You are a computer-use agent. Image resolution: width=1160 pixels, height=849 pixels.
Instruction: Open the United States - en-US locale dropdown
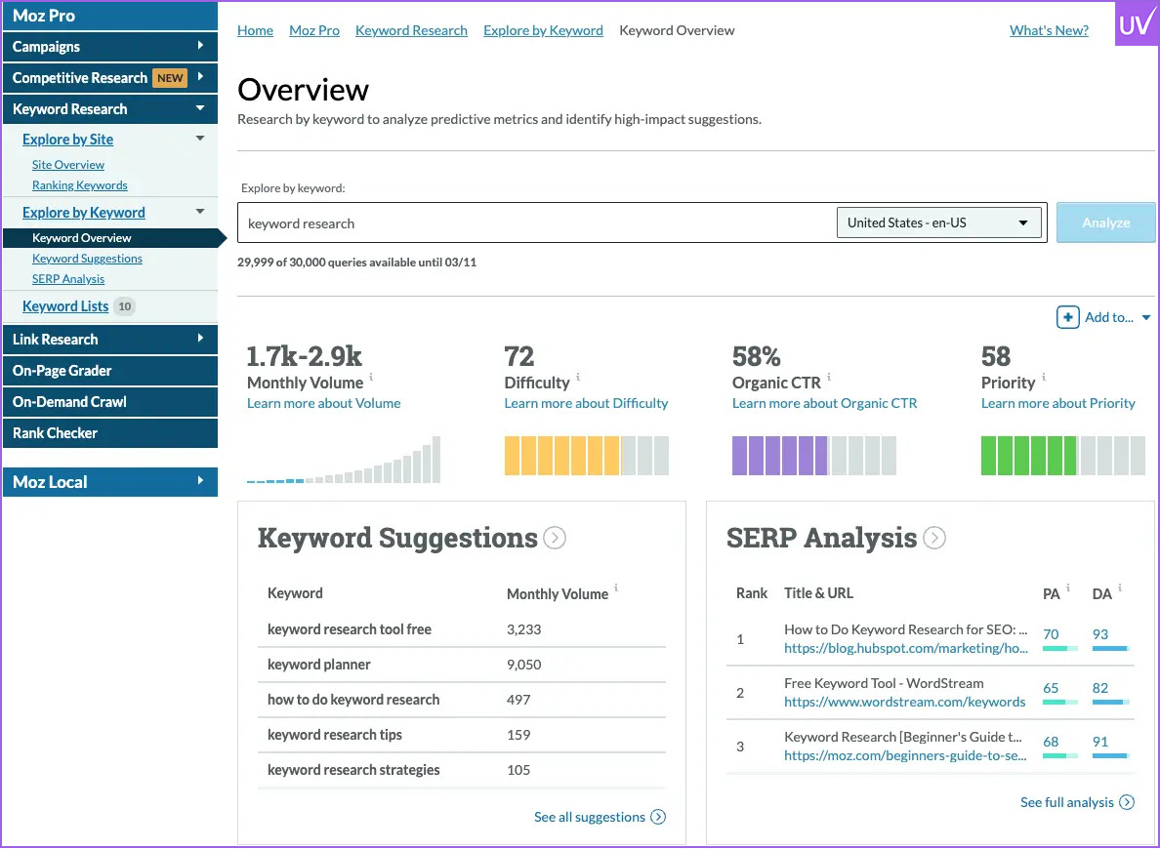[x=938, y=222]
